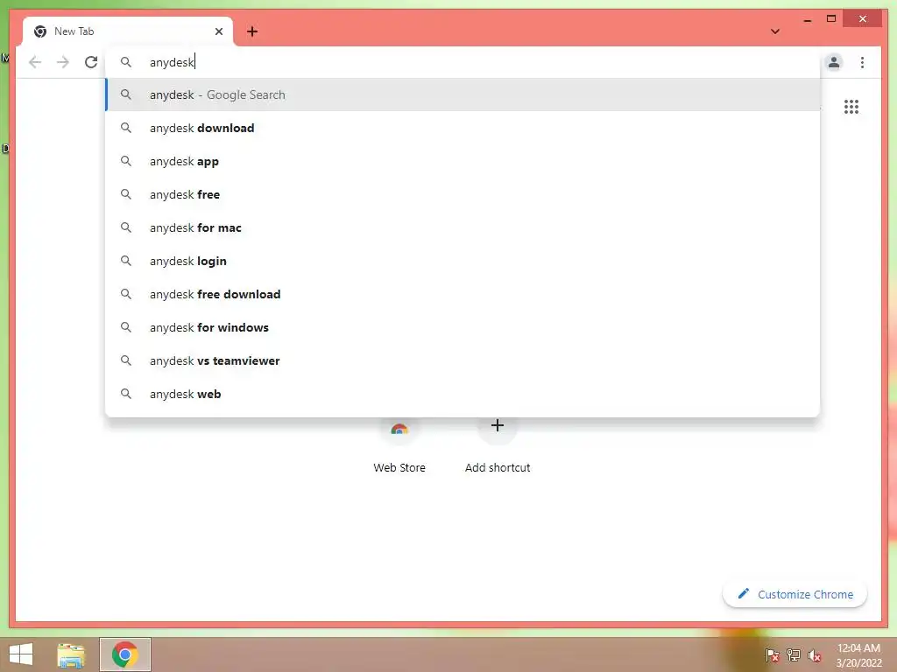Viewport: 897px width, 672px height.
Task: Open the Google apps grid icon
Action: tap(851, 107)
